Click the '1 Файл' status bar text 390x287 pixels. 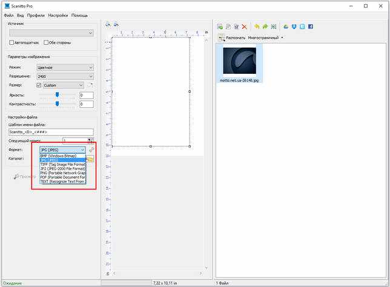click(x=222, y=283)
